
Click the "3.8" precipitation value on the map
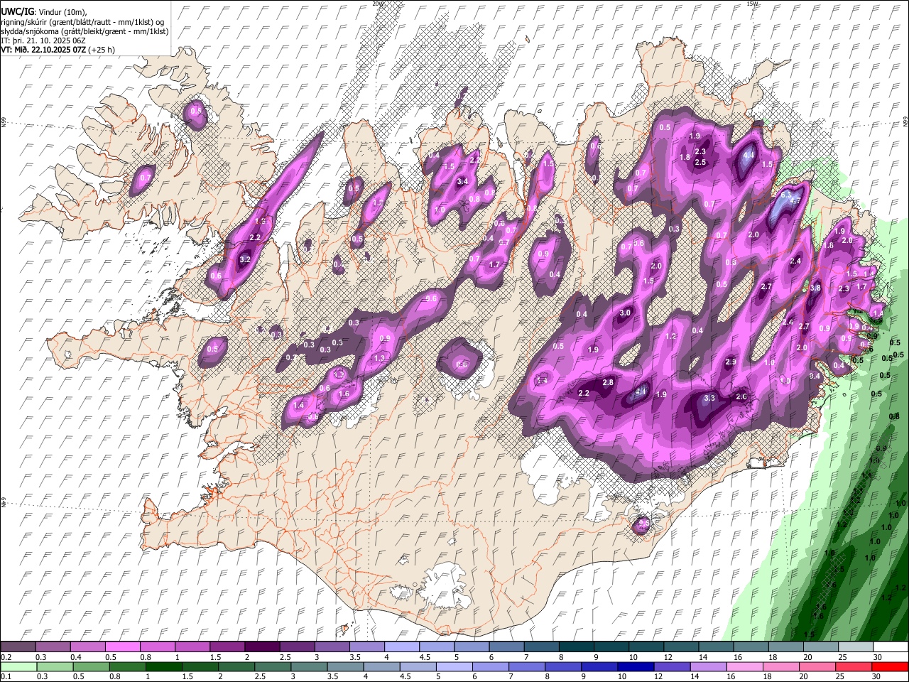point(815,288)
